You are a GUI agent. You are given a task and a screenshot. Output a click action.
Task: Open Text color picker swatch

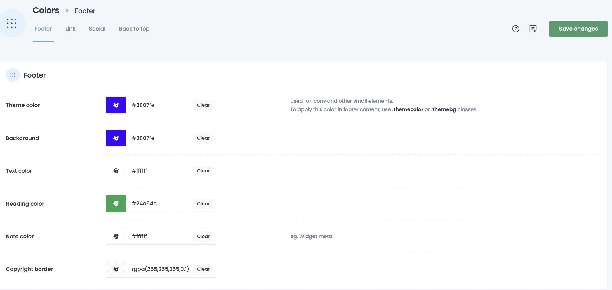(116, 171)
